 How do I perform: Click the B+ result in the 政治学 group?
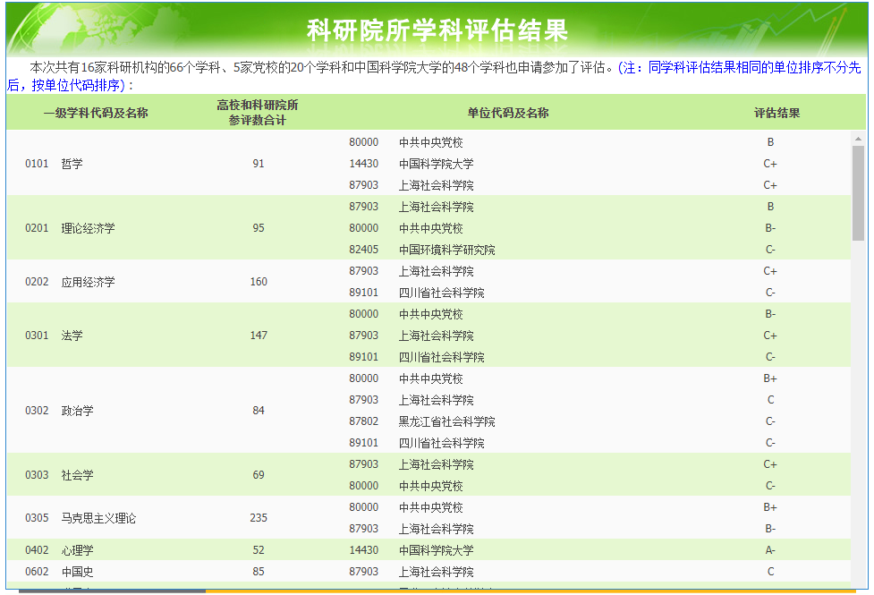click(770, 378)
